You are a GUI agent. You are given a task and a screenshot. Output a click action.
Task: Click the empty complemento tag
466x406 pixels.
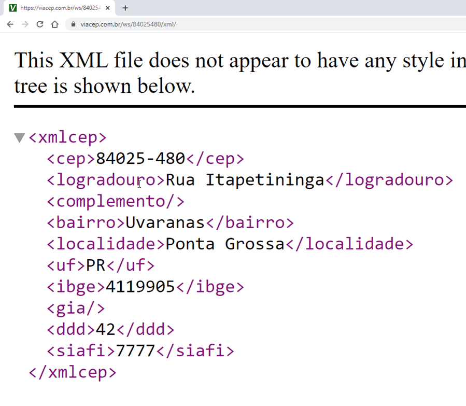coord(115,201)
